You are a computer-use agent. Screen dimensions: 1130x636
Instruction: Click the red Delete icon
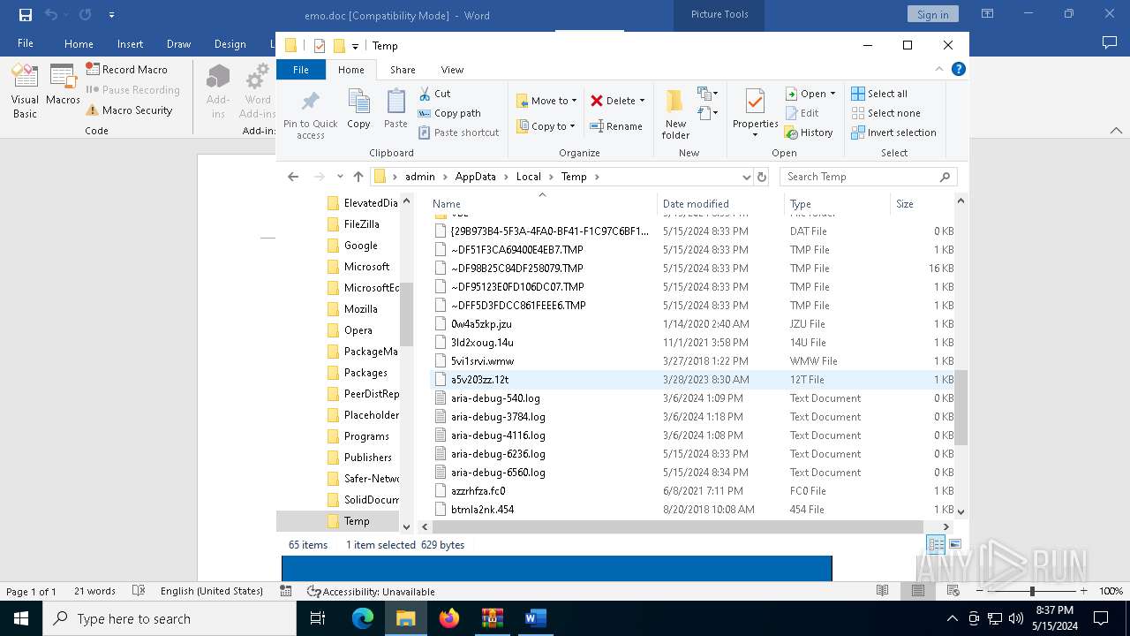click(597, 101)
